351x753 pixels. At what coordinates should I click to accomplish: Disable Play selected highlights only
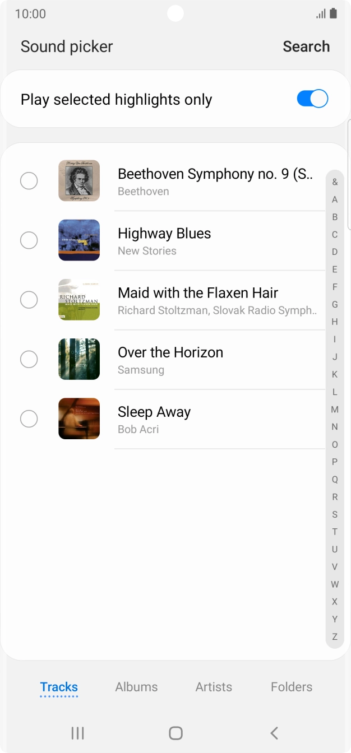point(311,98)
